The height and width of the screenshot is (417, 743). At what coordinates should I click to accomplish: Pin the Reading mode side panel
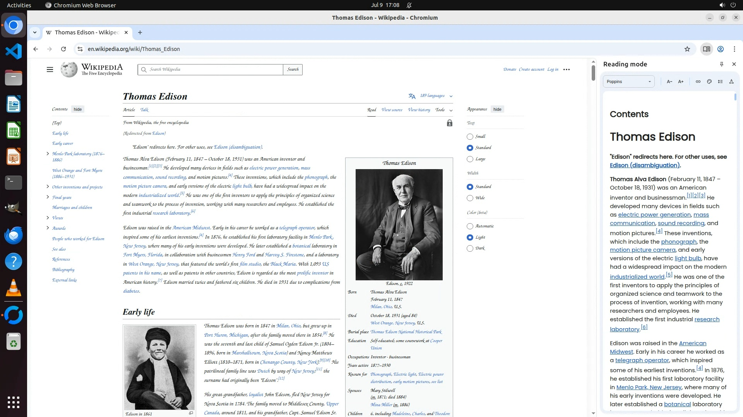[x=721, y=64]
